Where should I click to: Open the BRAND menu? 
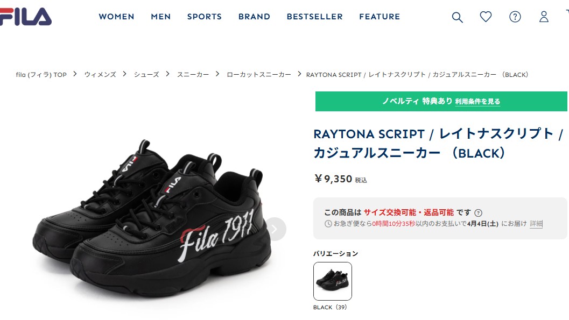coord(254,17)
